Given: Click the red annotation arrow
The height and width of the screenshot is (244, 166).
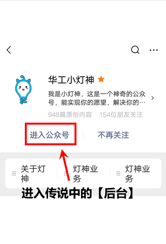Looking at the screenshot, I should click(x=64, y=165).
